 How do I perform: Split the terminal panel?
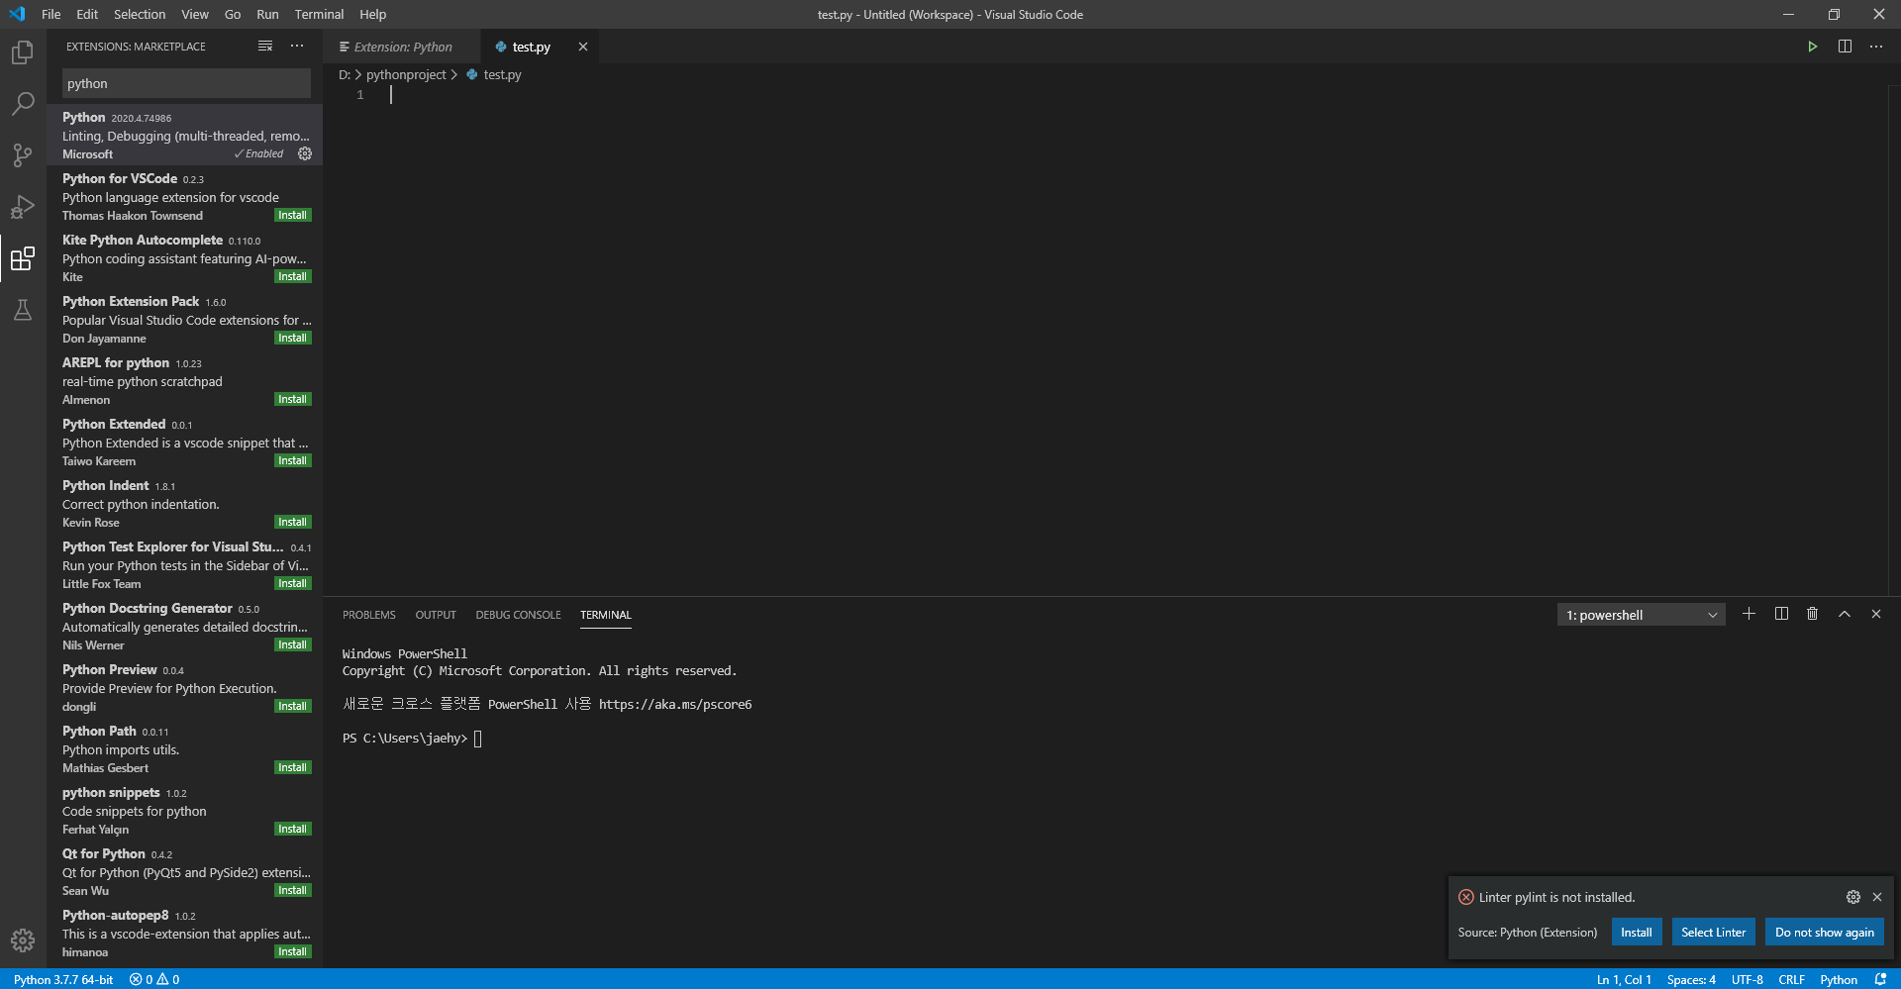click(1781, 614)
